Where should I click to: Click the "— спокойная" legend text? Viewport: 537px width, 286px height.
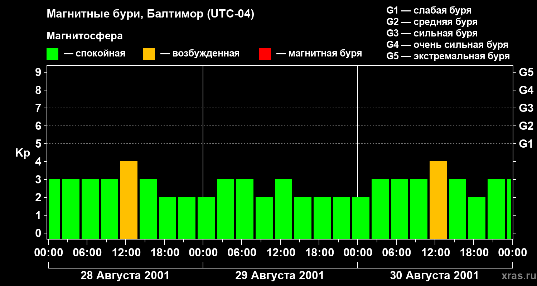point(95,54)
